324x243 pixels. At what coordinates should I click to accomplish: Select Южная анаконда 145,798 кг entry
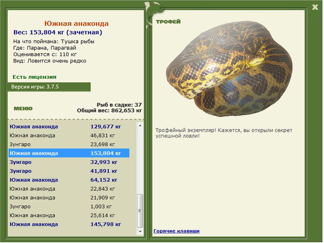[x=69, y=224]
